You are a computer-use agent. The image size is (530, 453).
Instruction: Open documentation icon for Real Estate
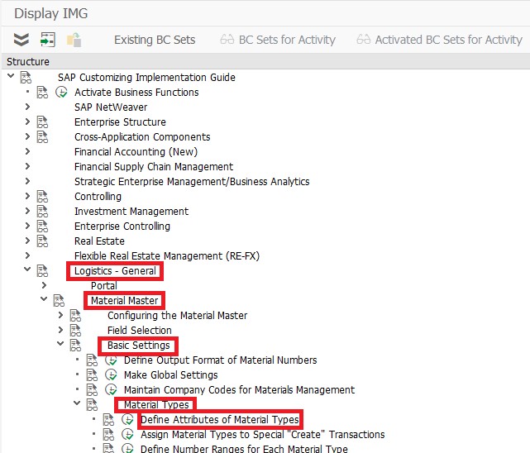[x=42, y=241]
